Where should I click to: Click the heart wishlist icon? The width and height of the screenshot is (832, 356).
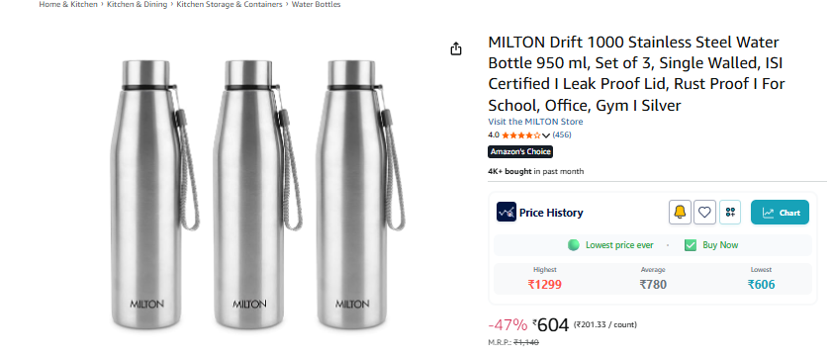pos(704,213)
